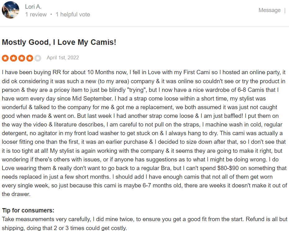Click the reviewer name Lori A.
The height and width of the screenshot is (231, 289).
click(x=33, y=6)
